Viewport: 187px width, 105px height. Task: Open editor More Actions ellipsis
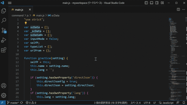183,10
